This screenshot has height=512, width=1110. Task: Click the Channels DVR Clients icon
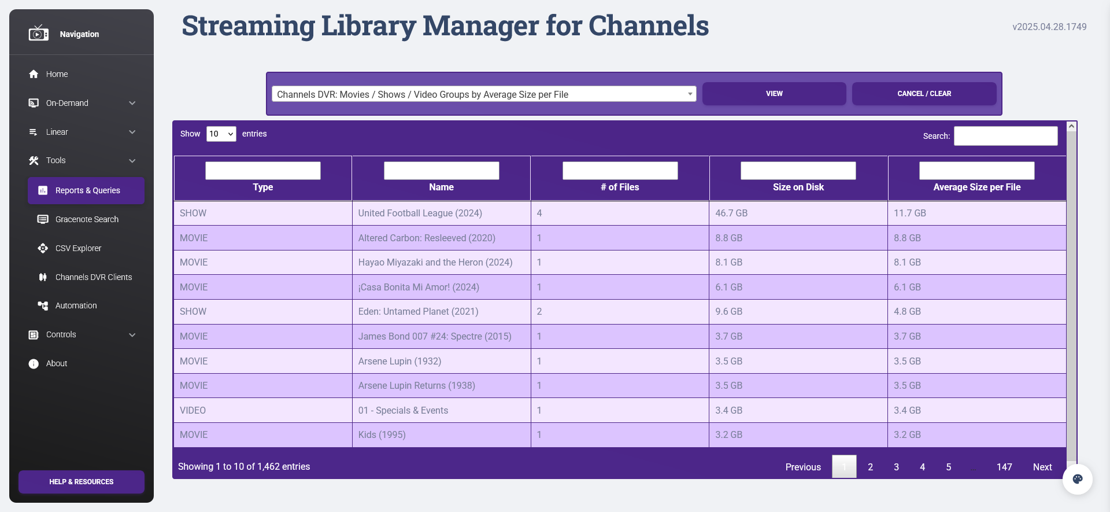point(43,277)
